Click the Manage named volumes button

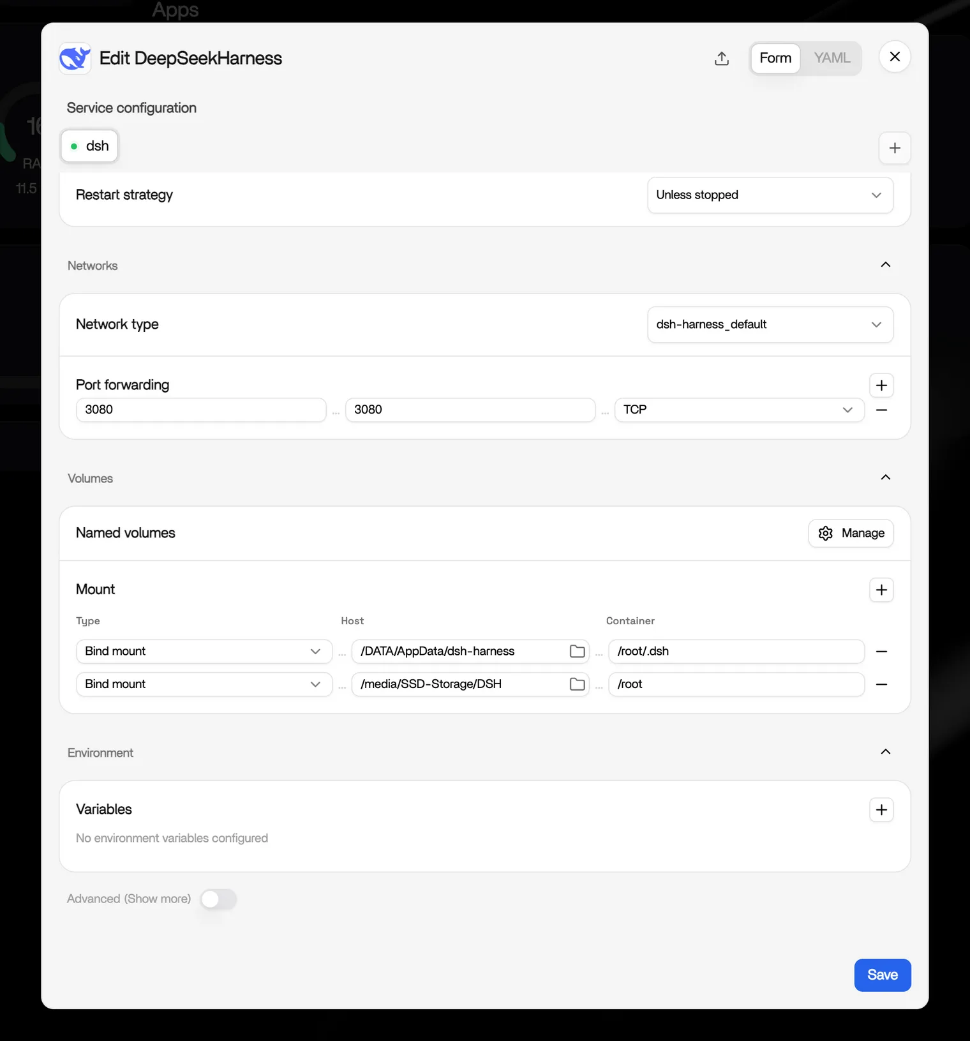[x=851, y=534]
